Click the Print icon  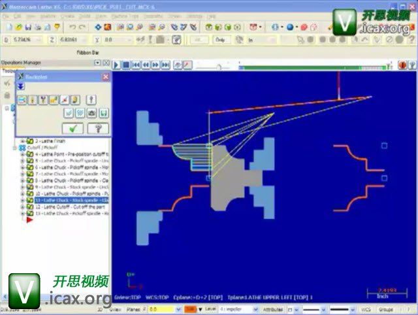[x=38, y=27]
